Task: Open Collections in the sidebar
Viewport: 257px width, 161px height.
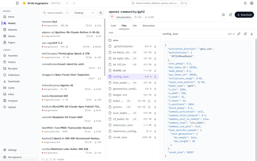Action: click(20, 75)
